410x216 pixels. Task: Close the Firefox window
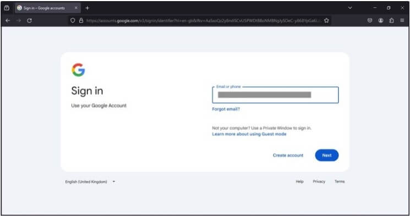tap(402, 8)
